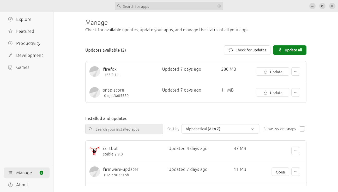Open the firmware-updater app
Image resolution: width=338 pixels, height=192 pixels.
coord(280,172)
